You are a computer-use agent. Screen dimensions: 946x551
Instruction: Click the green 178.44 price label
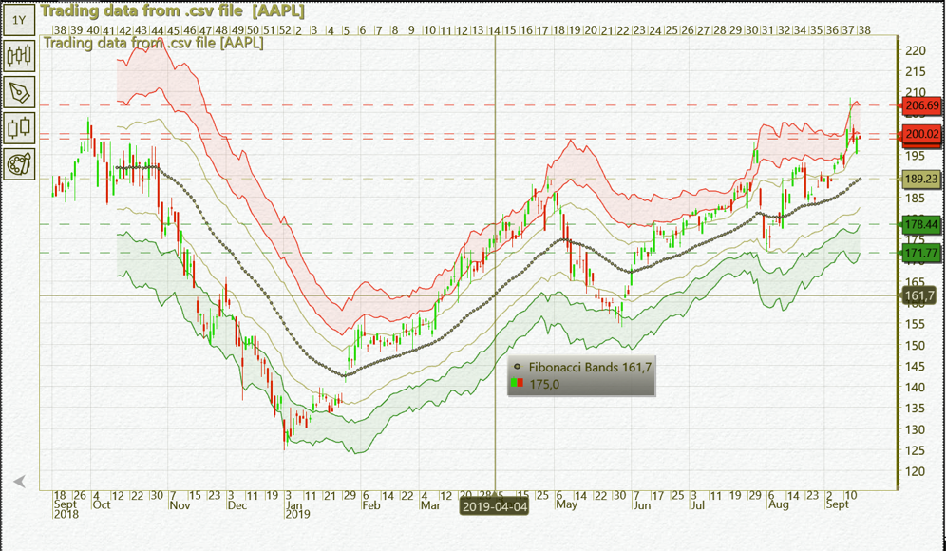[922, 224]
